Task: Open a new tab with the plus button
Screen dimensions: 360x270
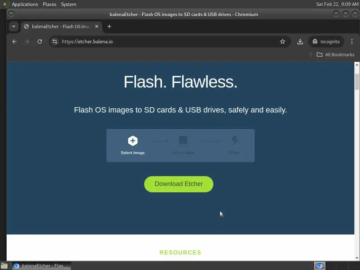Action: tap(109, 26)
